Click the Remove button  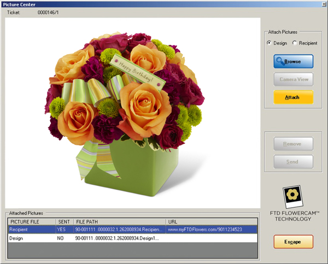coord(294,144)
